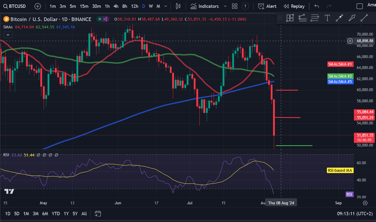This screenshot has width=376, height=222.
Task: Choose the 8h interval
Action: pyautogui.click(x=125, y=6)
